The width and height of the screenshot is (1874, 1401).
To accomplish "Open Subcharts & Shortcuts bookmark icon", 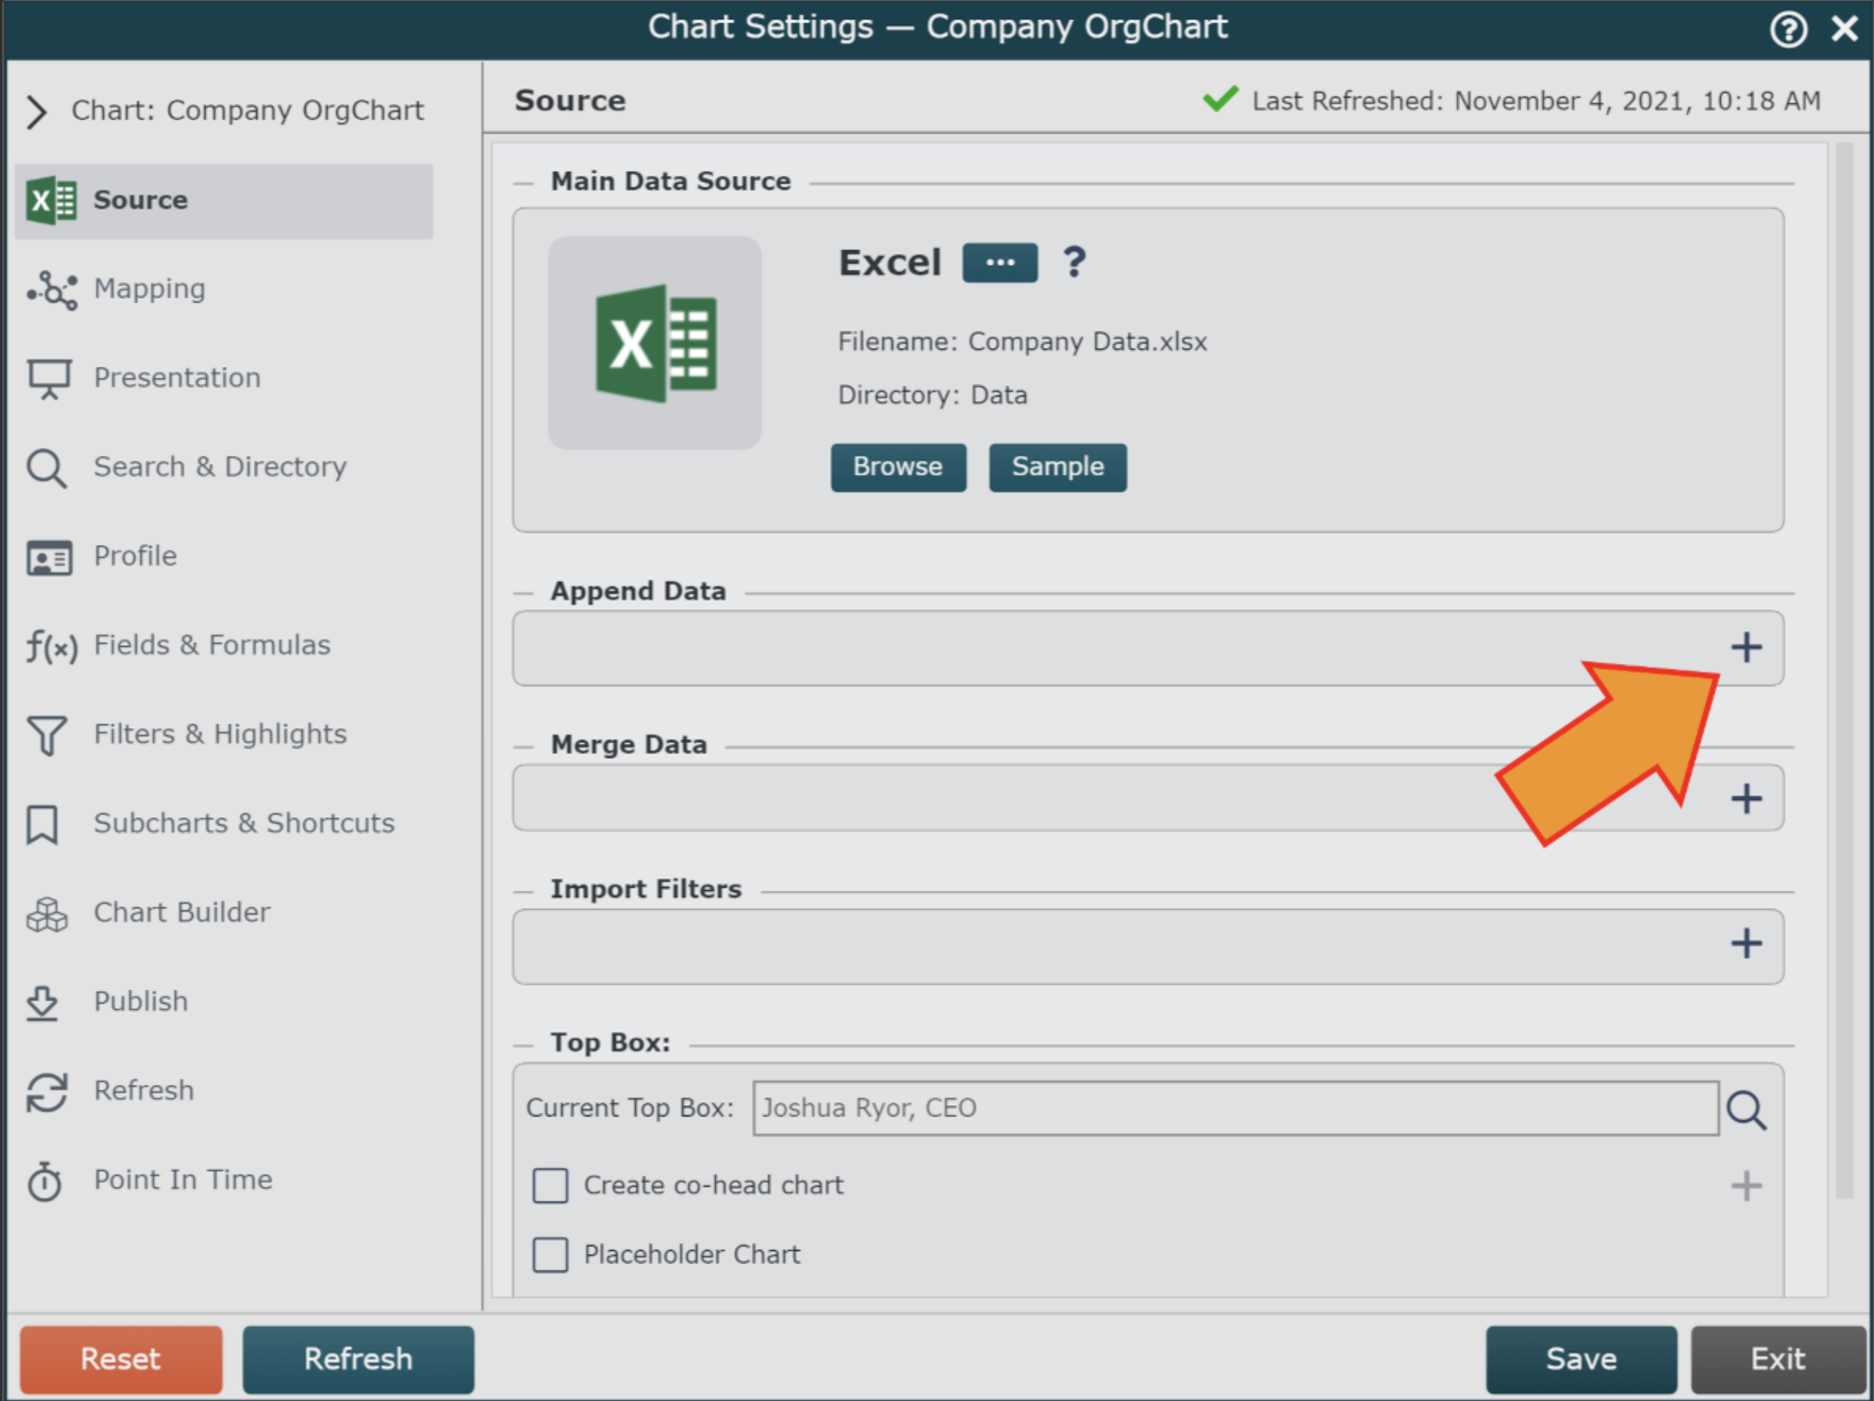I will click(42, 824).
